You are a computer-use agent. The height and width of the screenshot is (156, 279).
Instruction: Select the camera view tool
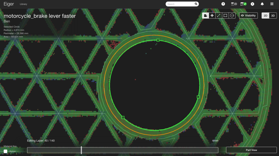coord(206,16)
